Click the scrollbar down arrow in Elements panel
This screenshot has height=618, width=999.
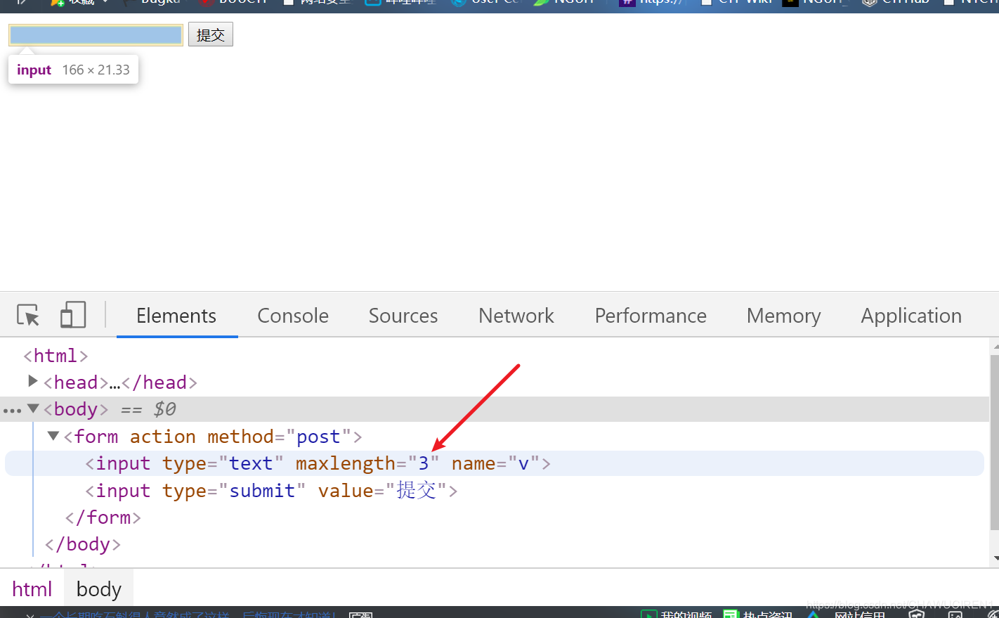(x=995, y=558)
